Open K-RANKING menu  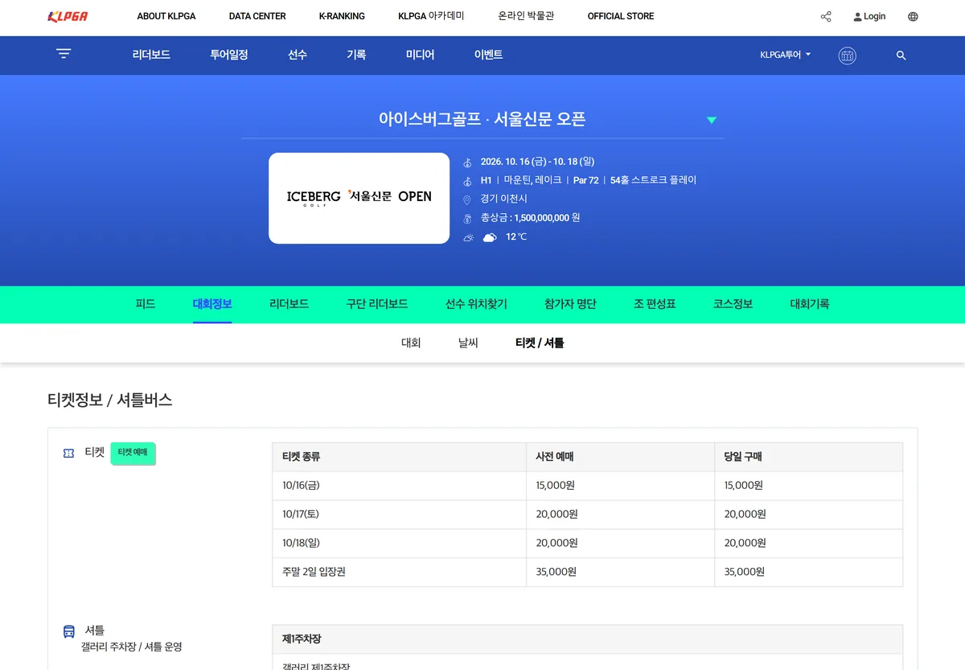[x=342, y=16]
